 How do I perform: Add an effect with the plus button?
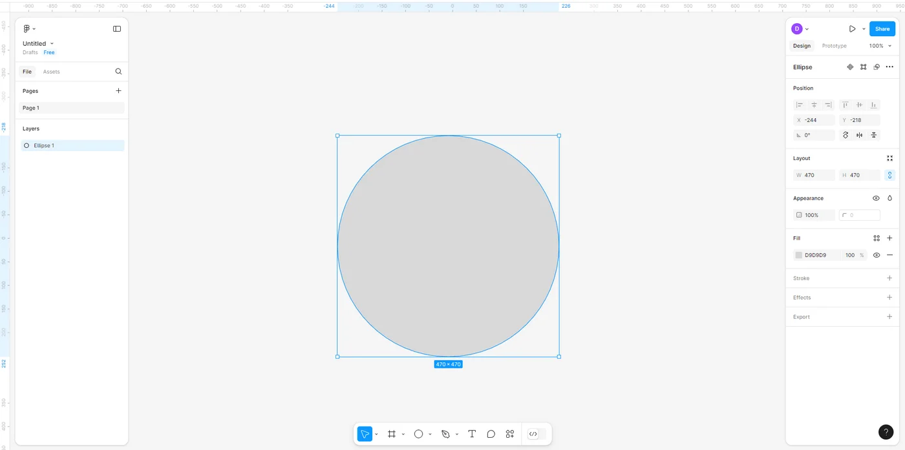point(889,298)
